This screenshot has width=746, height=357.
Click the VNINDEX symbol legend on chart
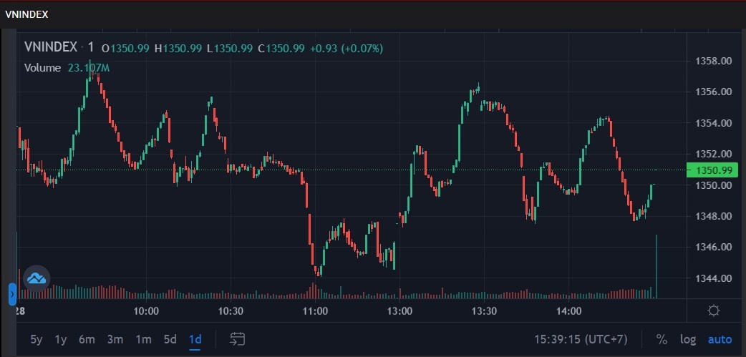[x=50, y=48]
